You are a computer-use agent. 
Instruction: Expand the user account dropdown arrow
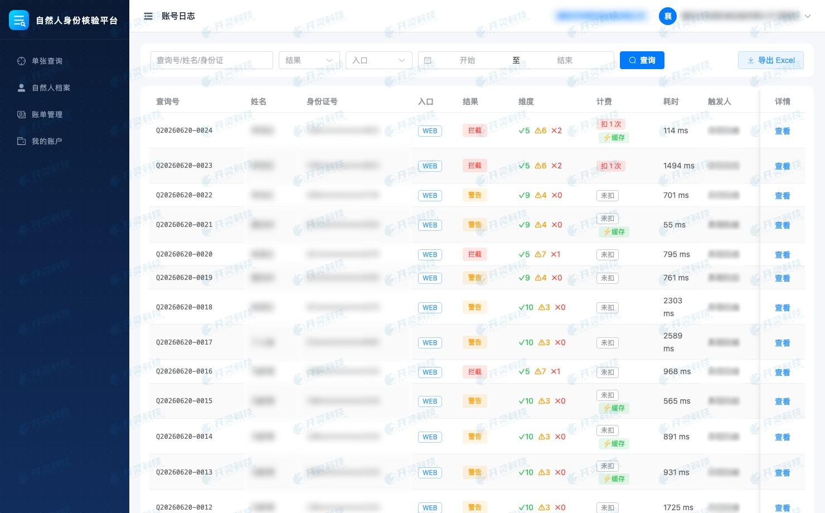807,16
